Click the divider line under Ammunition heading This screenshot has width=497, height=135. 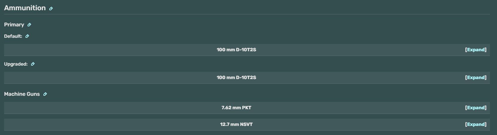(247, 14)
